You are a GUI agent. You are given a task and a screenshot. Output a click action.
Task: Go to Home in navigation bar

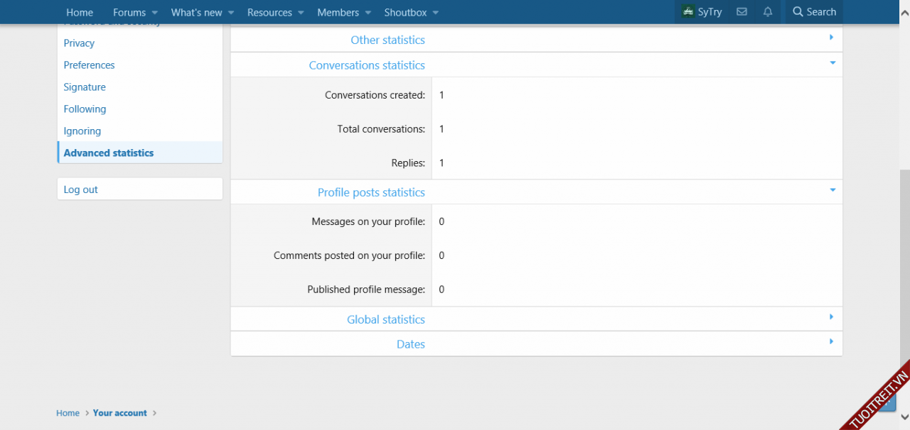(x=80, y=12)
